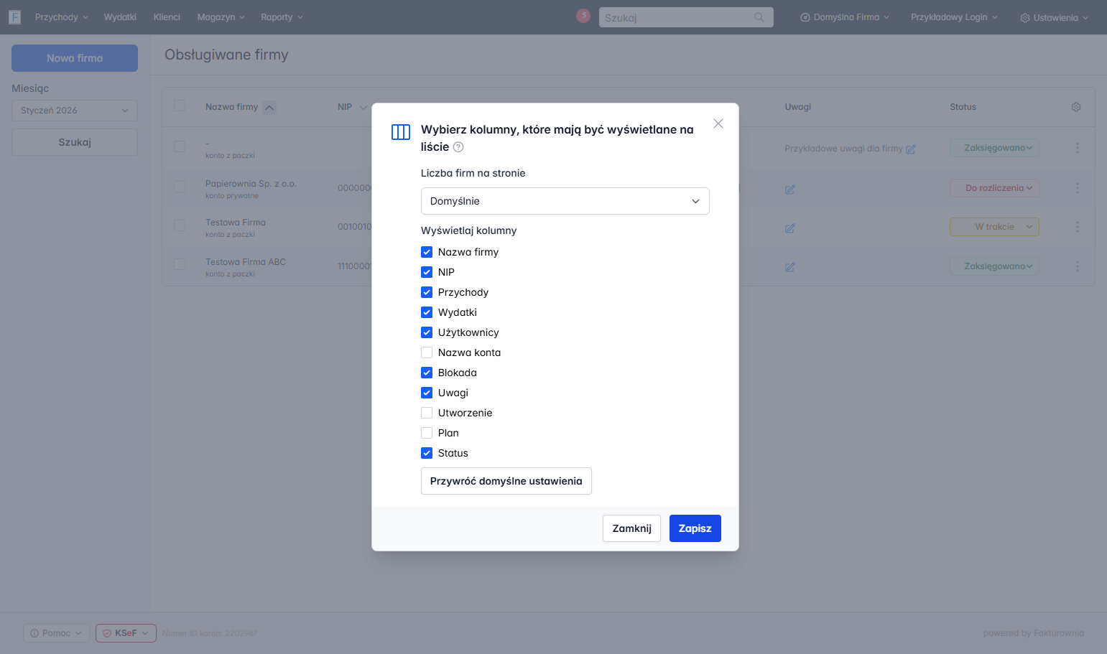Uncheck the Nazwa firmy column checkbox
Image resolution: width=1107 pixels, height=654 pixels.
tap(427, 252)
